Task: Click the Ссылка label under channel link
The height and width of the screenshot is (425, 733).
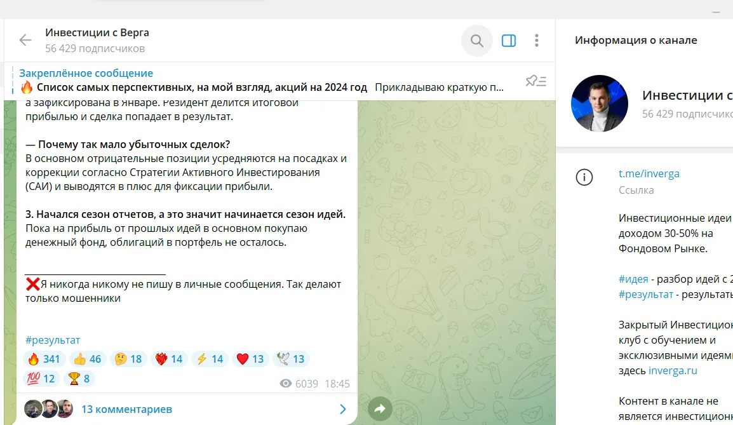Action: (x=636, y=191)
